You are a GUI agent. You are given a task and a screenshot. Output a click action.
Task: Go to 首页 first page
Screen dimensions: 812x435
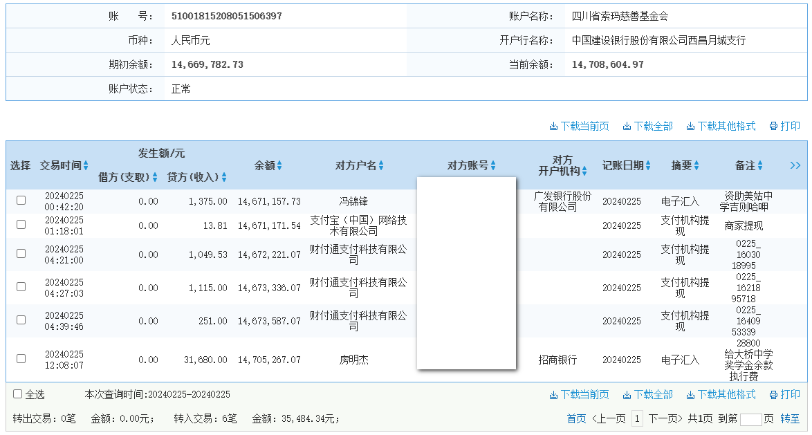(x=576, y=418)
